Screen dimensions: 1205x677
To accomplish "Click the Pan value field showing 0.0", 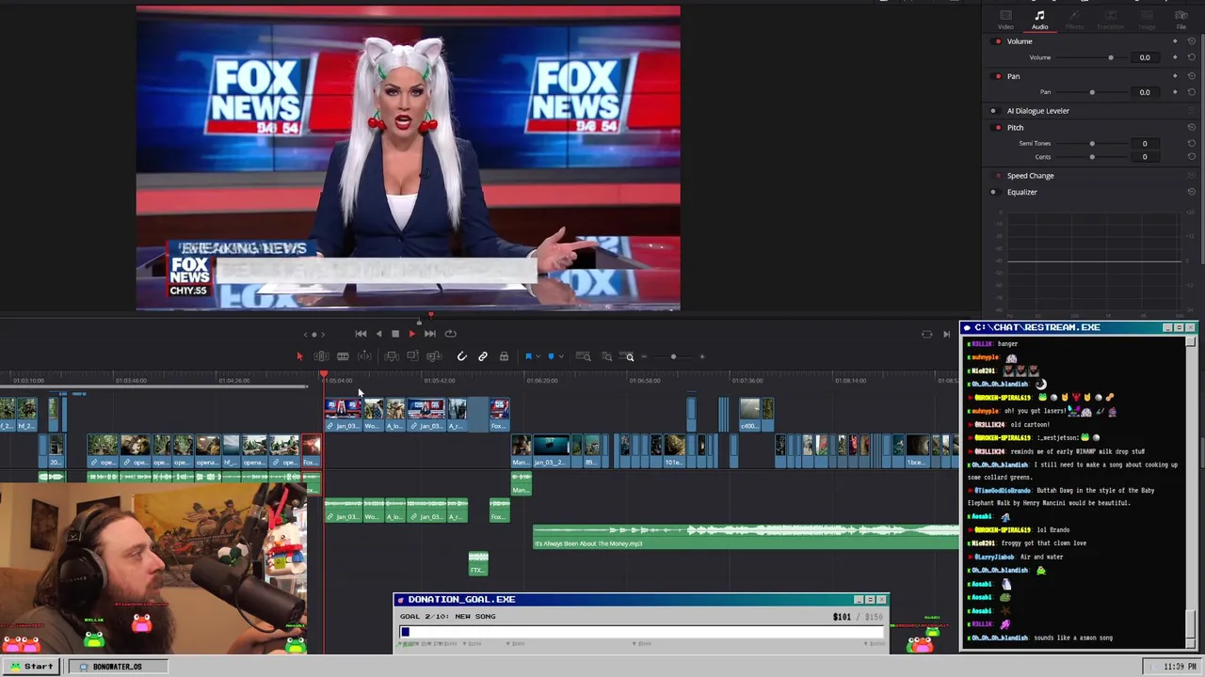I will pyautogui.click(x=1145, y=92).
